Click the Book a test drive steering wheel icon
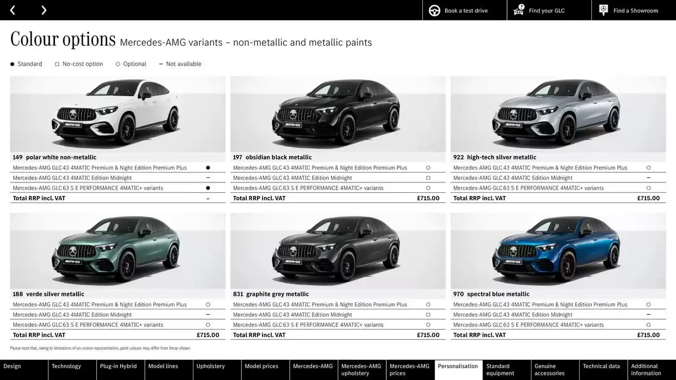 point(434,10)
